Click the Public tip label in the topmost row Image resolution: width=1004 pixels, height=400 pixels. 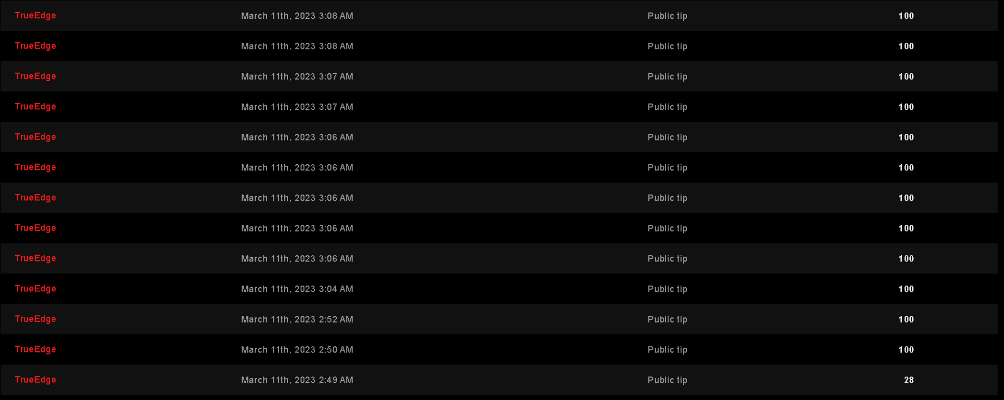click(667, 16)
